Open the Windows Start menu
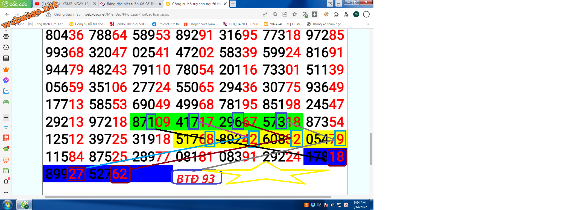This screenshot has height=210, width=567. pos(7,205)
